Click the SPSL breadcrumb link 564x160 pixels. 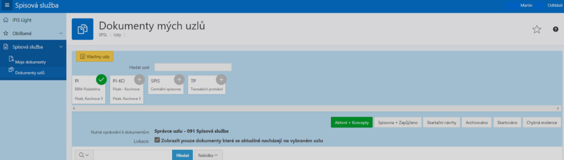pos(103,35)
